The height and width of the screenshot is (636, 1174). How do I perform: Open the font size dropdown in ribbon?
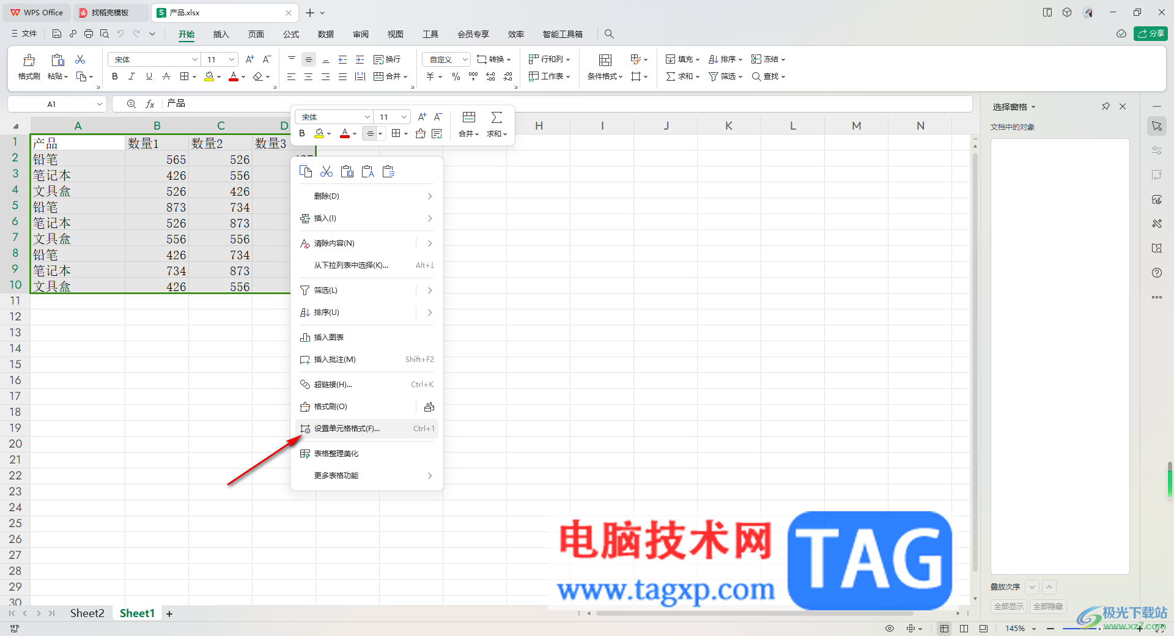click(x=232, y=59)
